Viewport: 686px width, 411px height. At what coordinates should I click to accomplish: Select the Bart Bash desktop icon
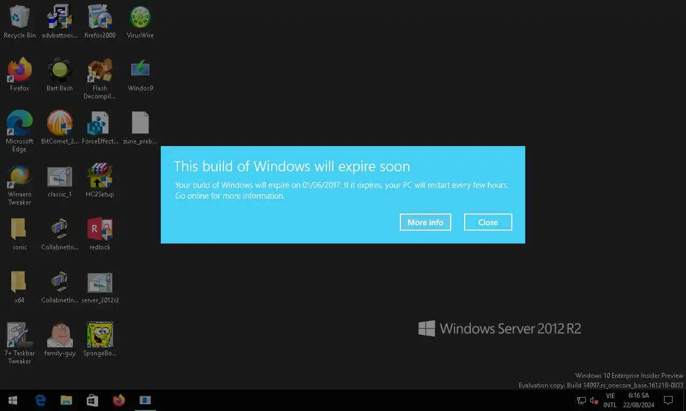pyautogui.click(x=59, y=74)
